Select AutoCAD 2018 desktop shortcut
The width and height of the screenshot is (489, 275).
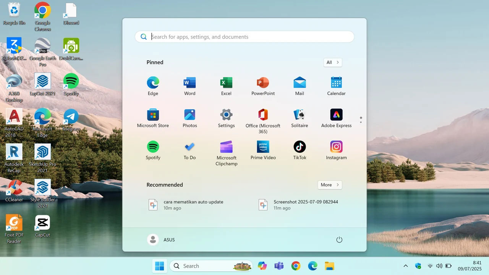click(x=14, y=123)
